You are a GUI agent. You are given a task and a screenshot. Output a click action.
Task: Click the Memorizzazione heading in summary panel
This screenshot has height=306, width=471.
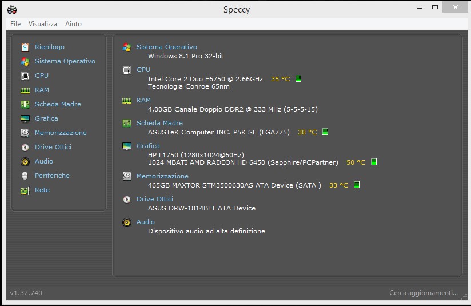[162, 176]
